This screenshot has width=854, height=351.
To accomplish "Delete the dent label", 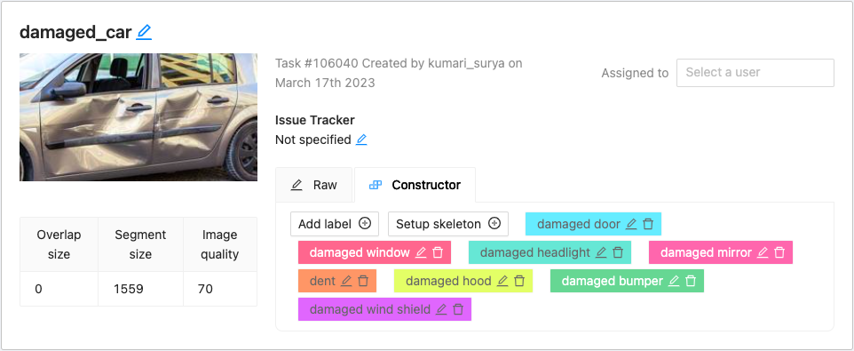I will click(364, 281).
